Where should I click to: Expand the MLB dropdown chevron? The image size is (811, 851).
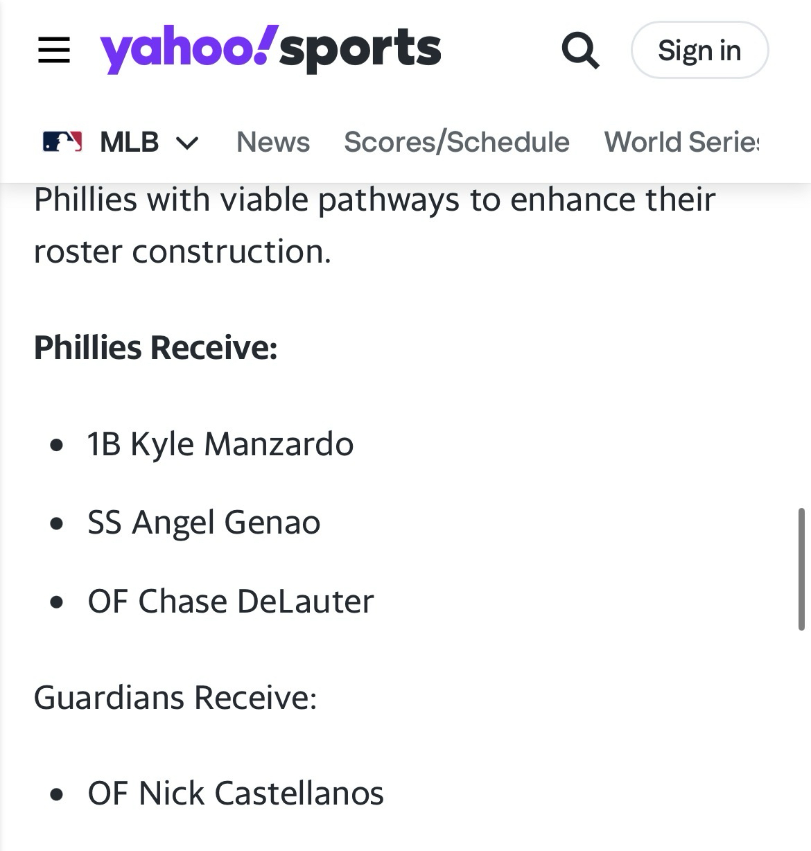click(x=187, y=143)
